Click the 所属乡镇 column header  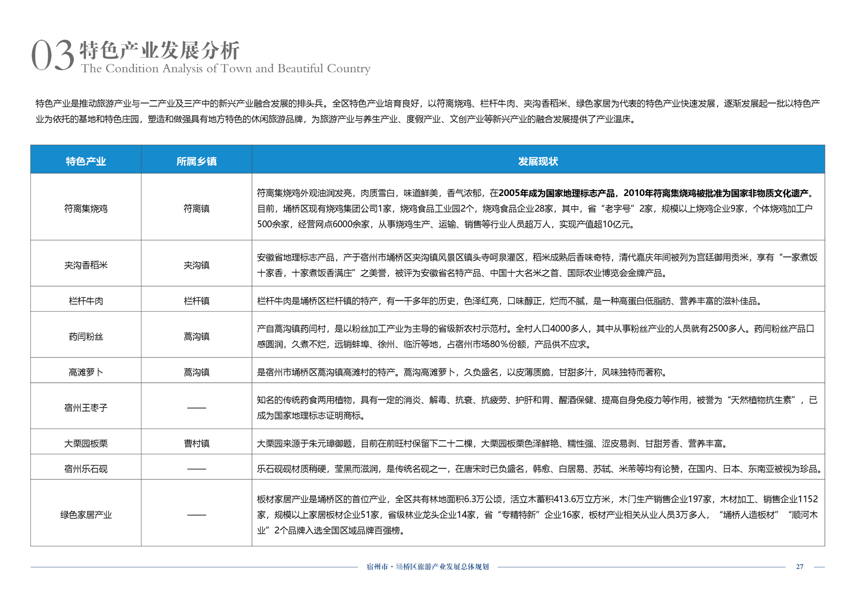click(196, 161)
